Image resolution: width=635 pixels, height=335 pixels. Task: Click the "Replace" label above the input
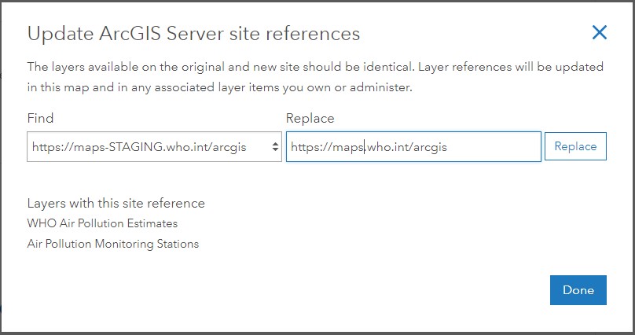(310, 118)
